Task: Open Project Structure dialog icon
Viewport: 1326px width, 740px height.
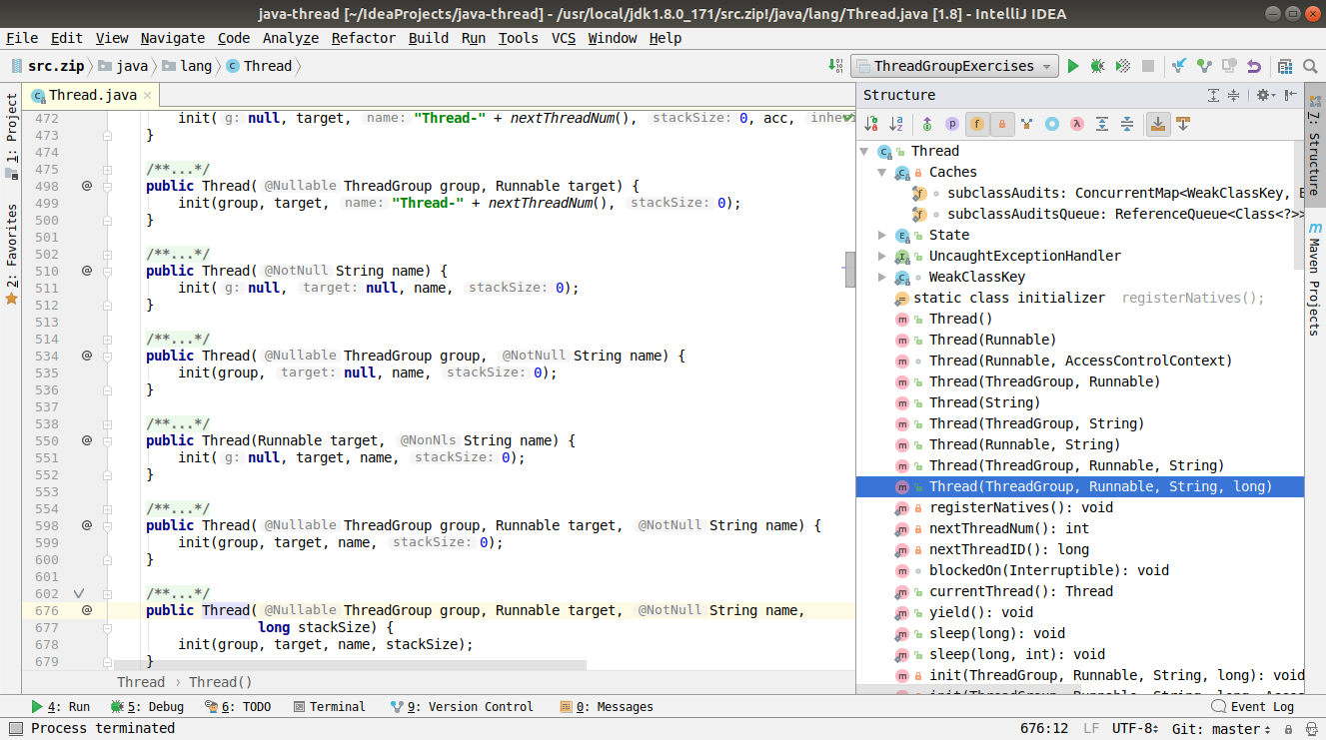Action: click(1284, 66)
